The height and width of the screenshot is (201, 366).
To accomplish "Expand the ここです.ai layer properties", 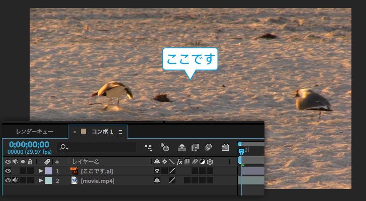I will [41, 171].
